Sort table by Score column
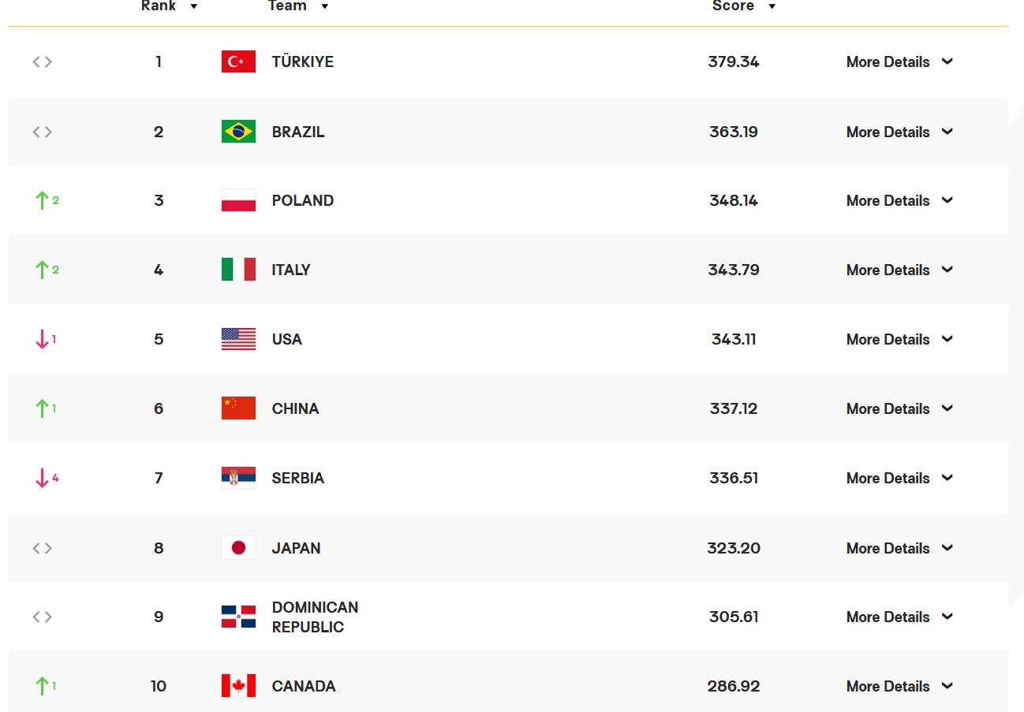This screenshot has height=712, width=1024. 743,6
